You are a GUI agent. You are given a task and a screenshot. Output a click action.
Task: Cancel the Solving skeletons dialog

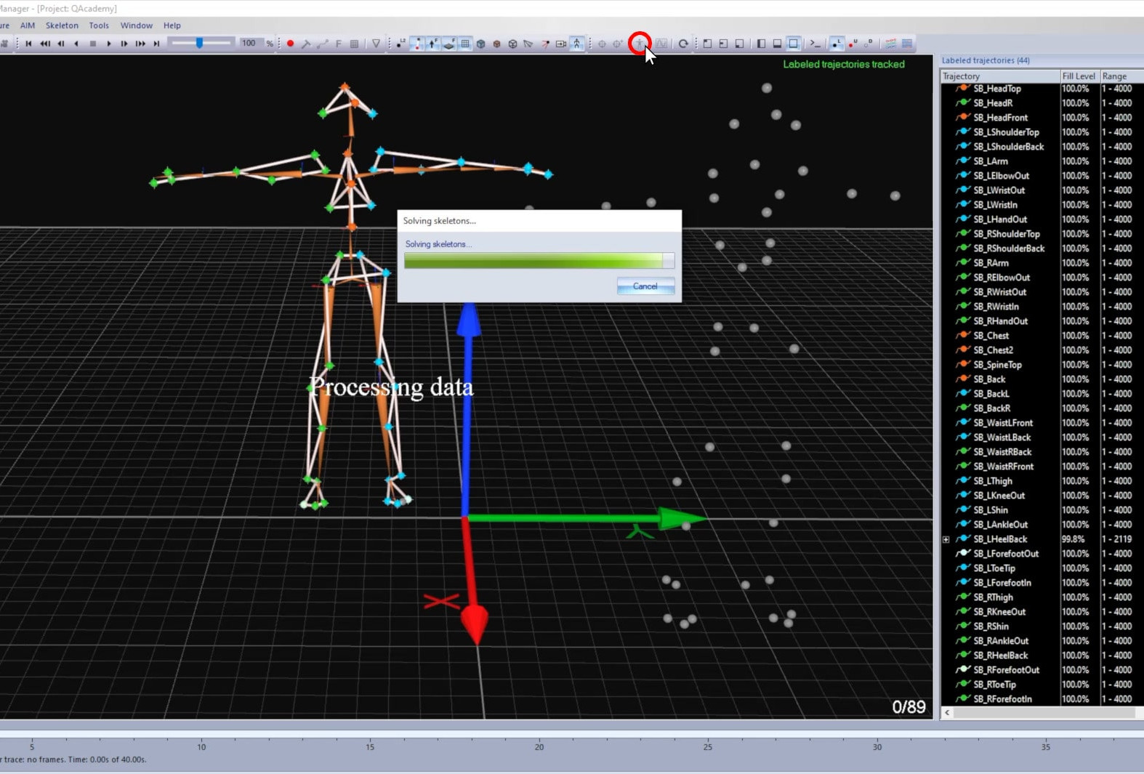coord(645,286)
